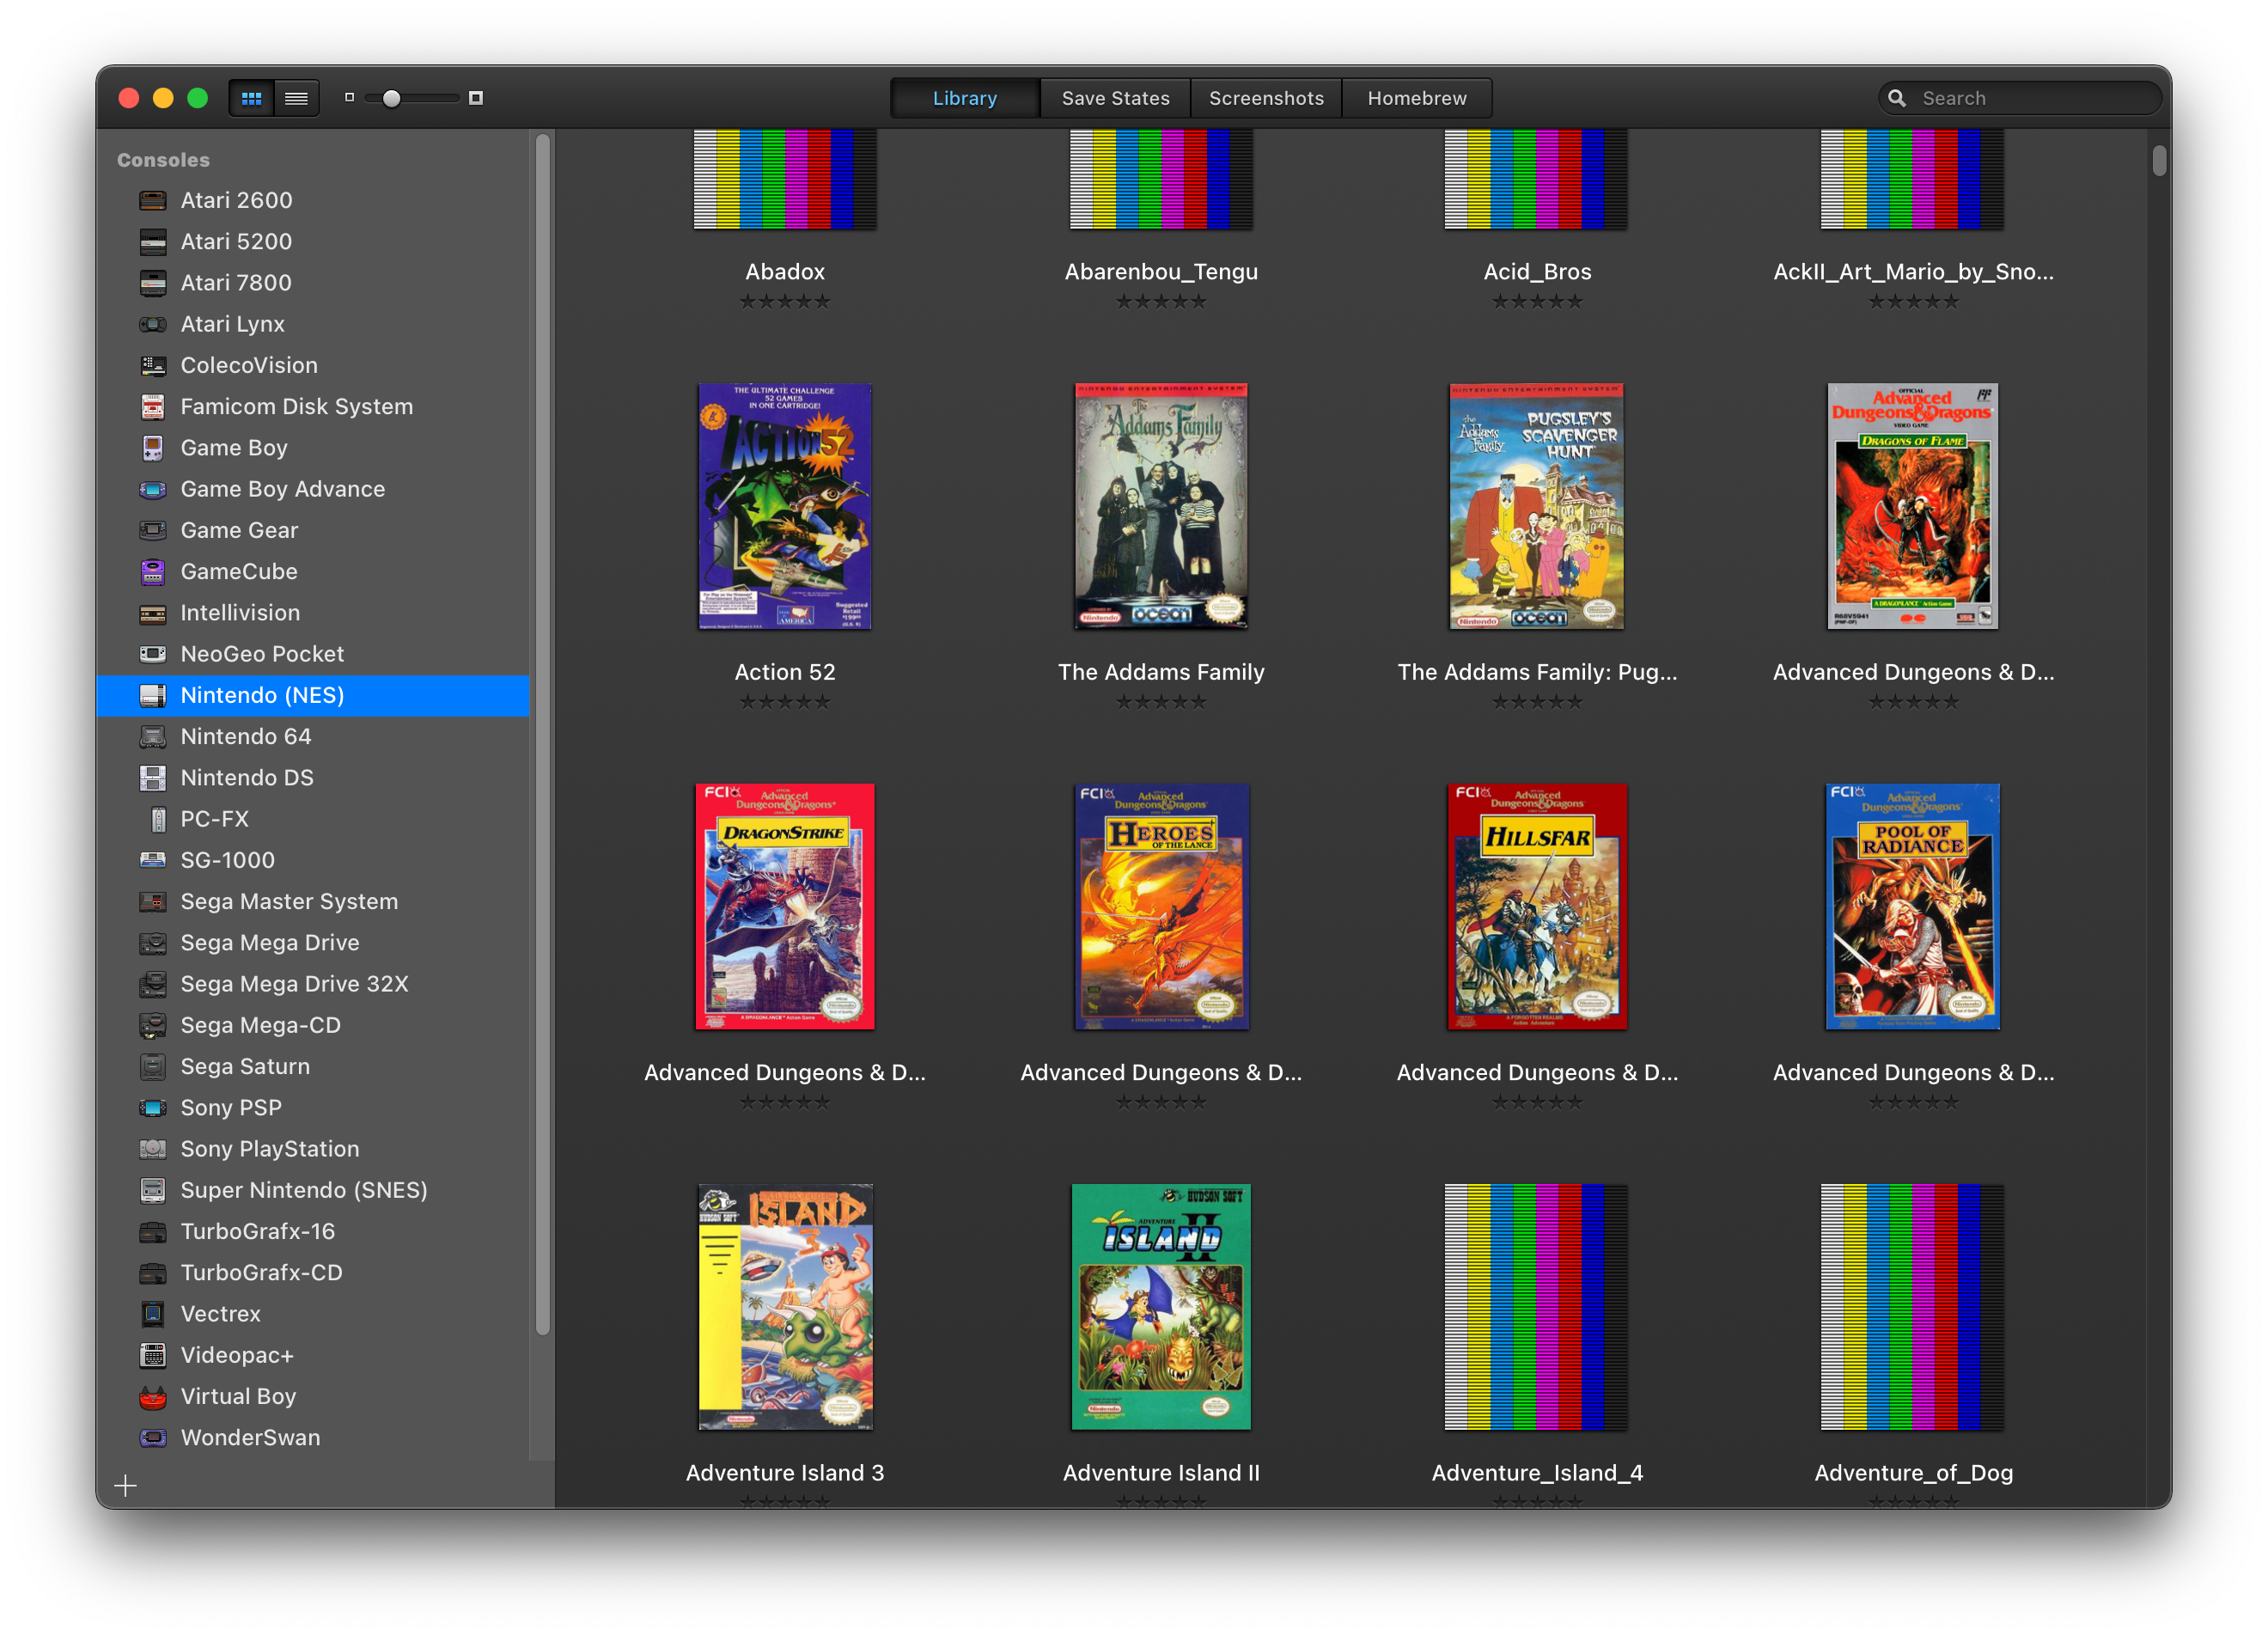
Task: Click the search magnifier icon
Action: (x=1896, y=98)
